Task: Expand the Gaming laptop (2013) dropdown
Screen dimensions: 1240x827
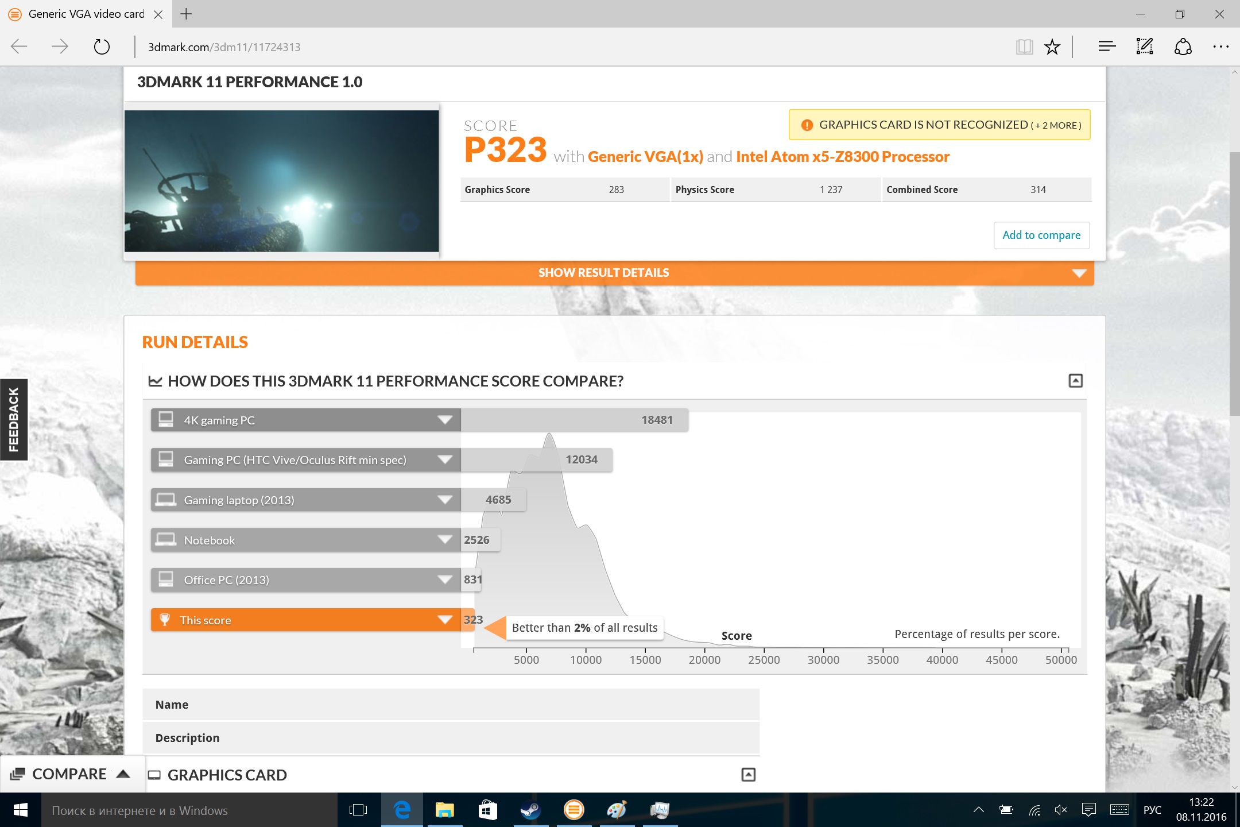Action: 444,500
